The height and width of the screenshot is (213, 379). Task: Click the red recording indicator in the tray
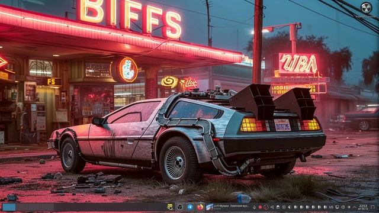point(260,207)
